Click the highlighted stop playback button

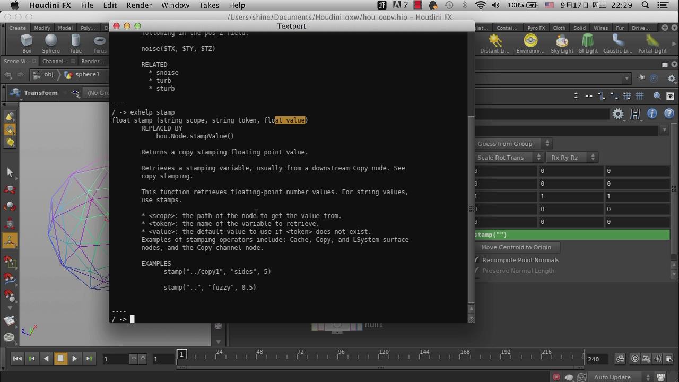coord(60,359)
